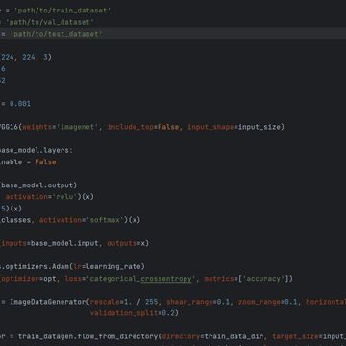Click the outputs parameter name

[122, 243]
